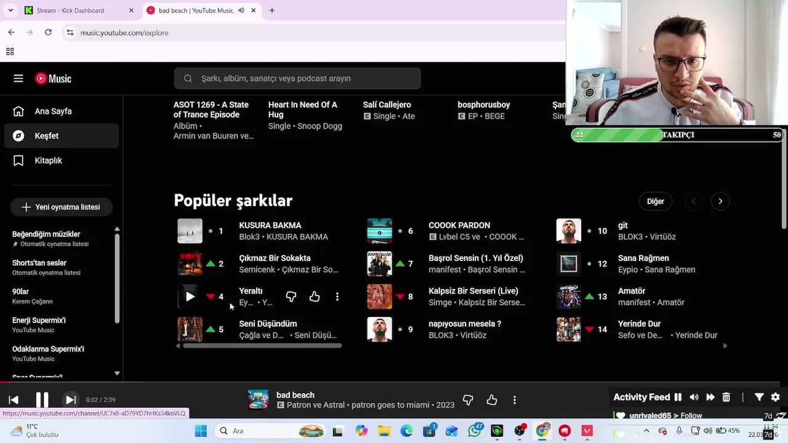788x443 pixels.
Task: Open more options for Yeraltı row
Action: pos(337,297)
